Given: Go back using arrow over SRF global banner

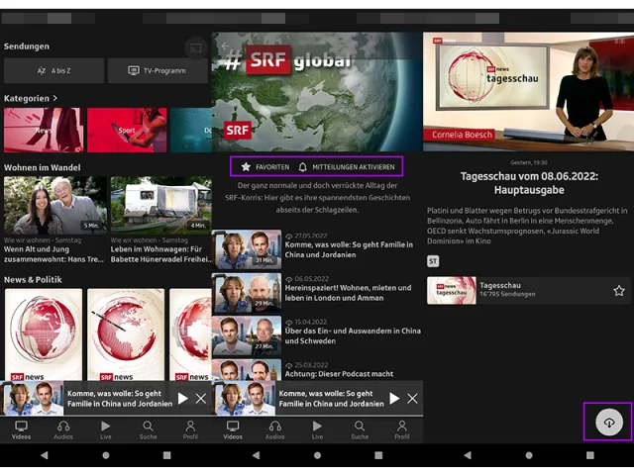Looking at the screenshot, I should [x=226, y=46].
